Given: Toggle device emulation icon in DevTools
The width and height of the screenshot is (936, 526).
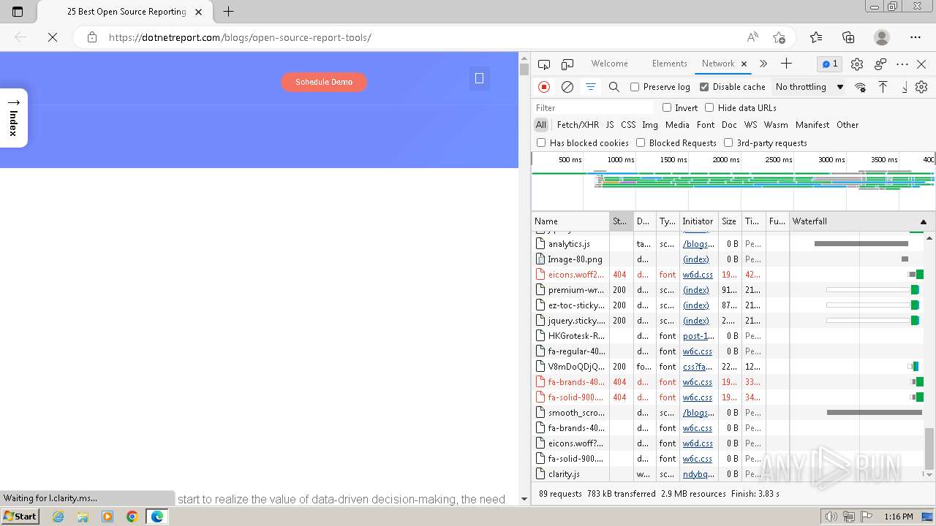Looking at the screenshot, I should 567,64.
